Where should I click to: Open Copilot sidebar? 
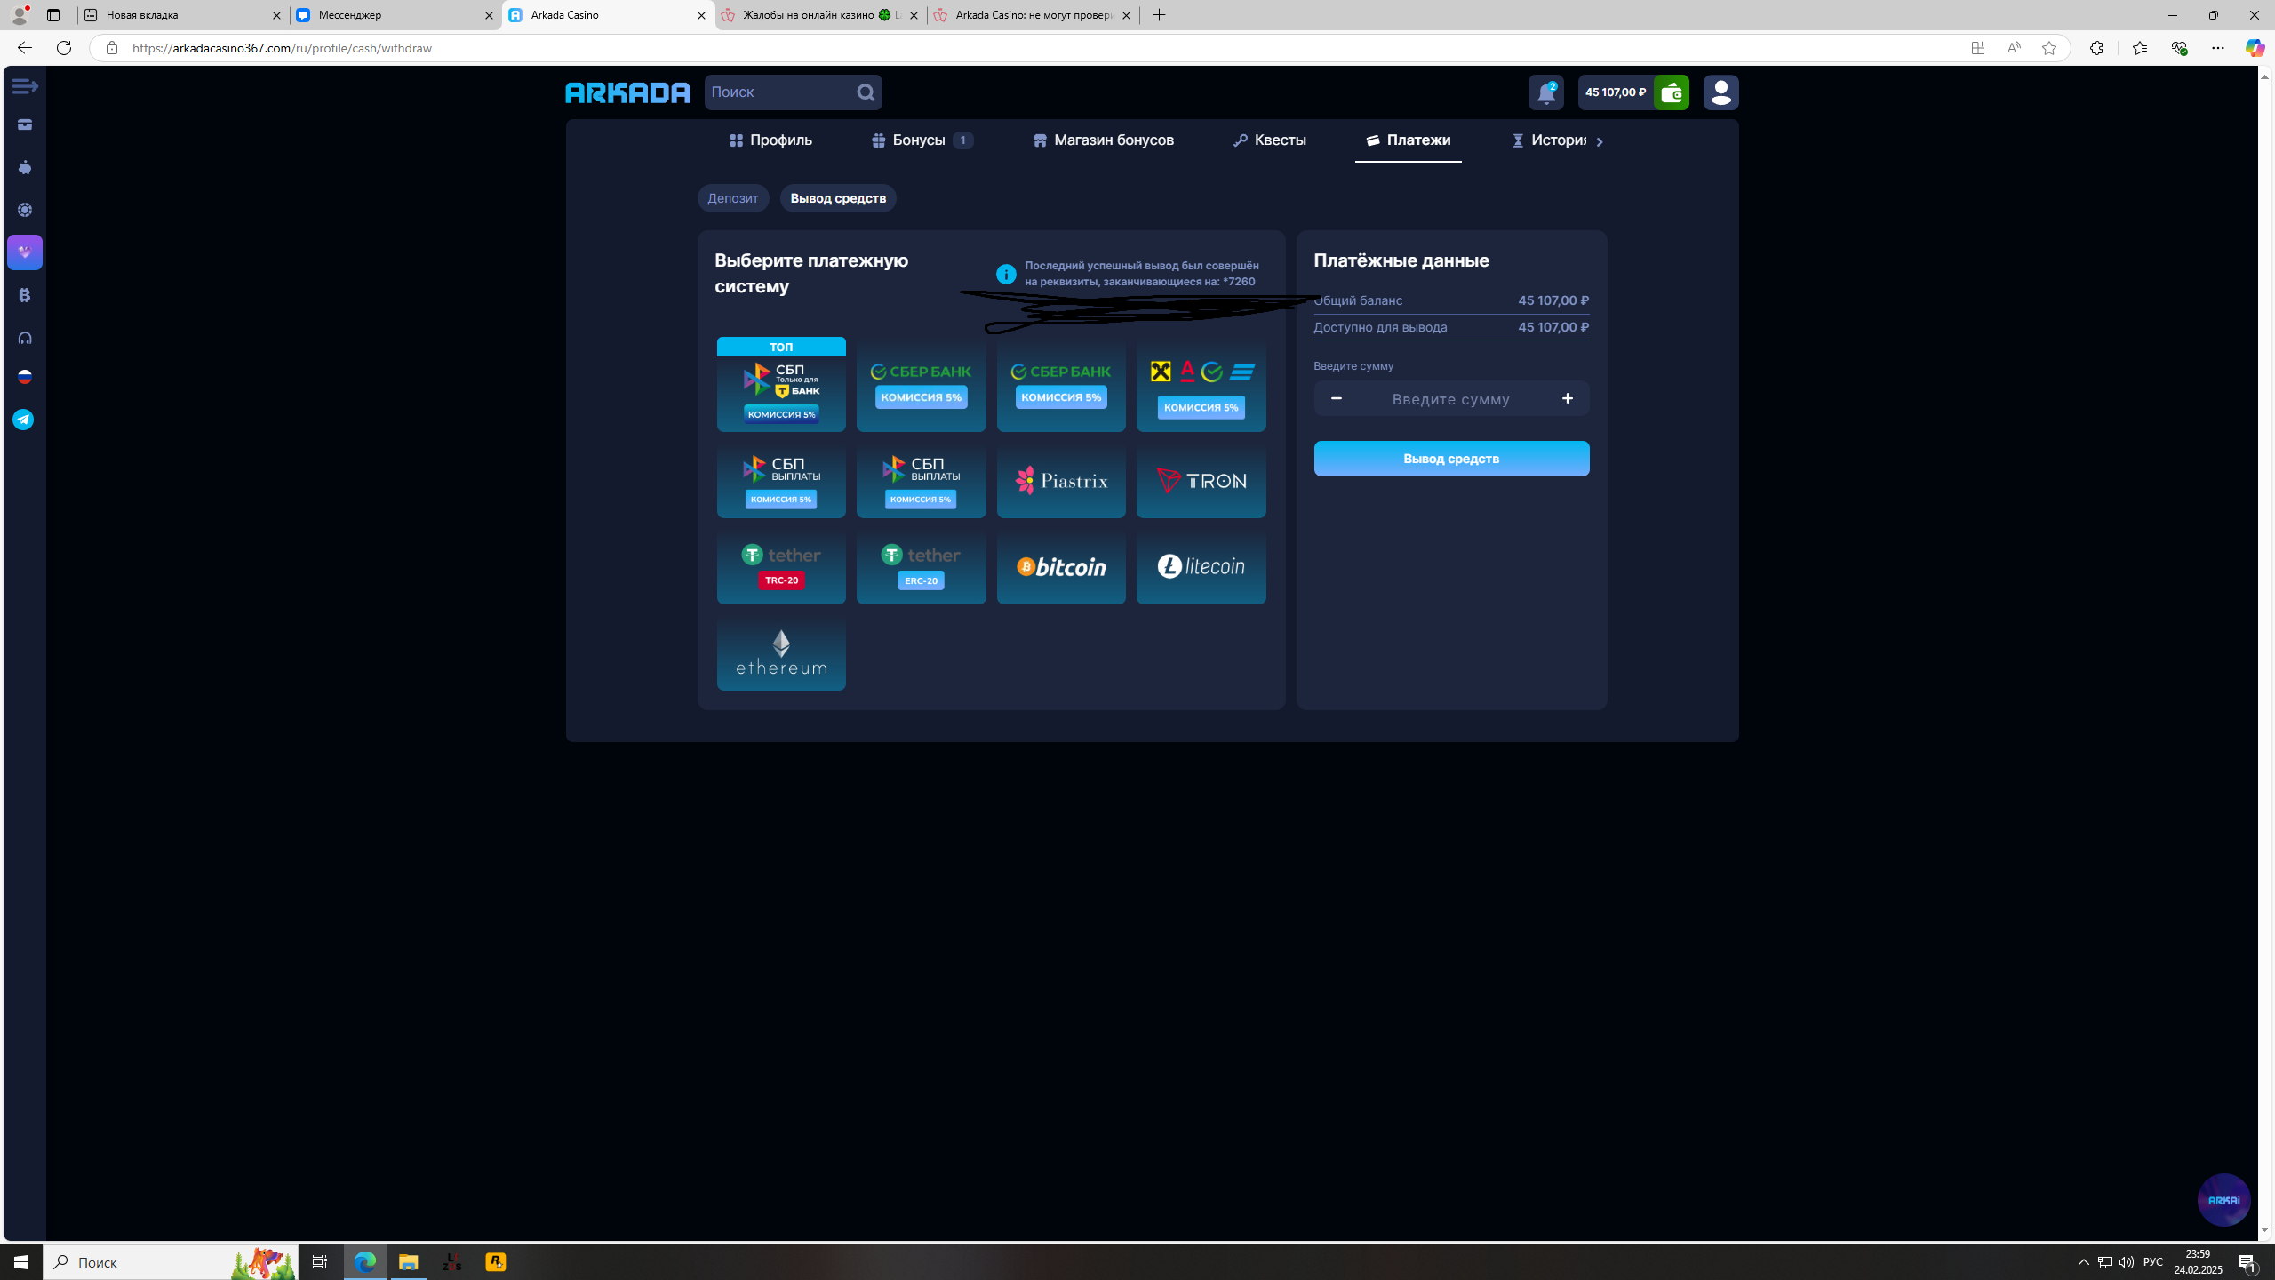point(2255,48)
